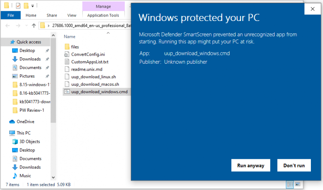This screenshot has width=323, height=190.
Task: Click the uup_download_windows.cmd script icon
Action: [x=67, y=92]
